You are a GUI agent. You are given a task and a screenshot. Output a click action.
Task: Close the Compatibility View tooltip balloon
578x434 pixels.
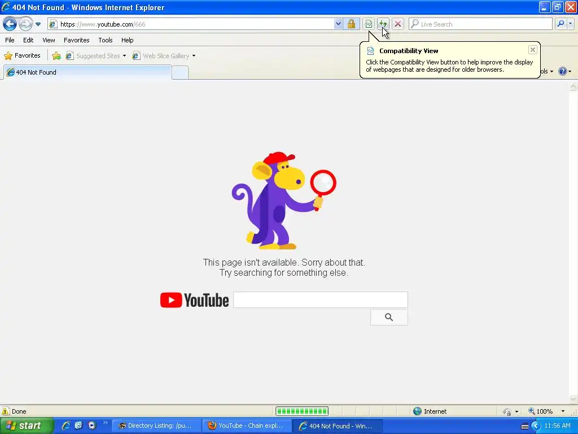(x=533, y=50)
